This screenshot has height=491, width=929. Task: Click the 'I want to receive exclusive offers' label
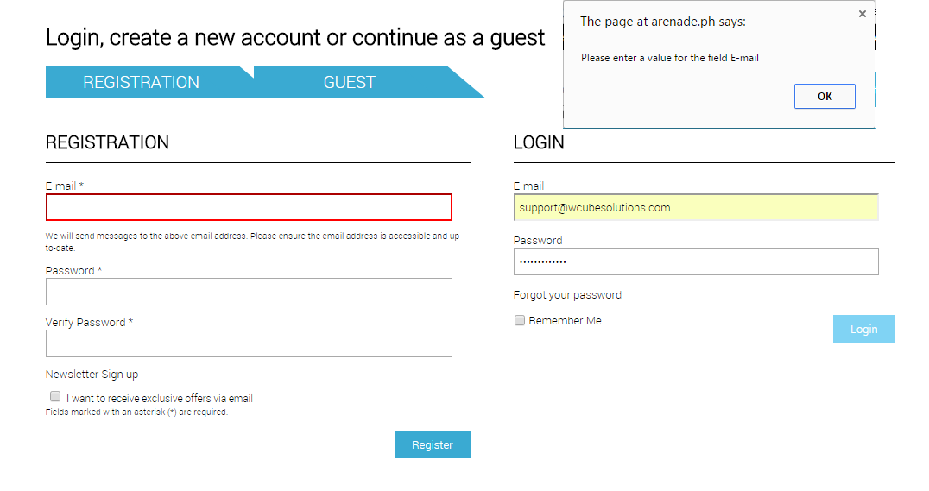coord(160,399)
